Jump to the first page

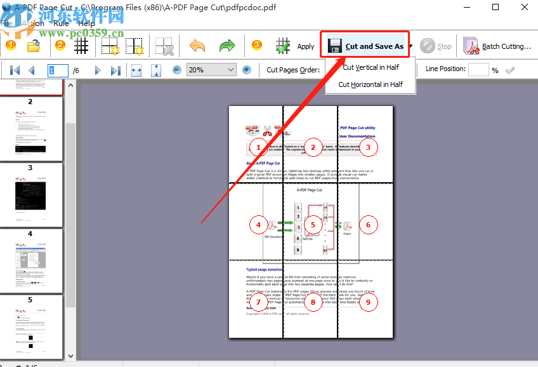(x=14, y=70)
